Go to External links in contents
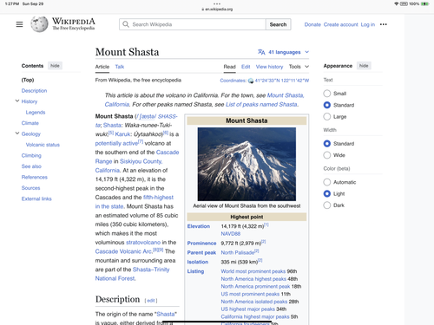This screenshot has height=325, width=434. pyautogui.click(x=36, y=198)
